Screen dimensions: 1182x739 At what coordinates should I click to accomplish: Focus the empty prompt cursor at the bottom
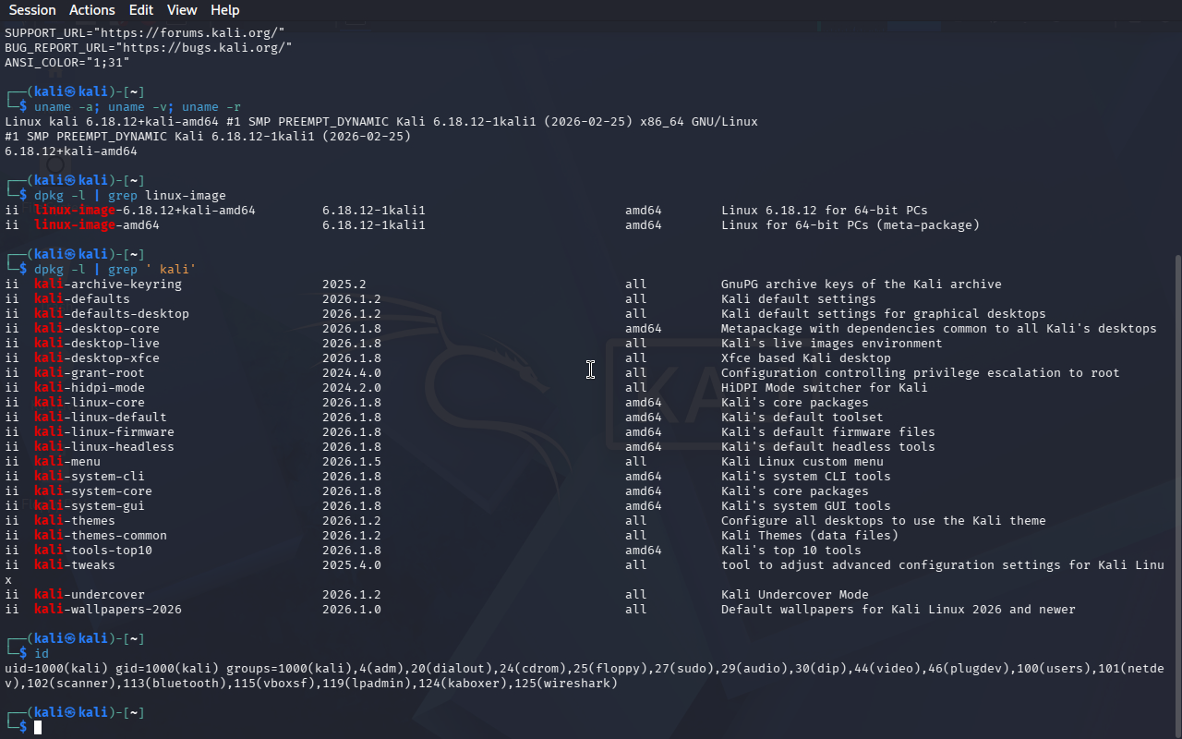click(x=38, y=728)
